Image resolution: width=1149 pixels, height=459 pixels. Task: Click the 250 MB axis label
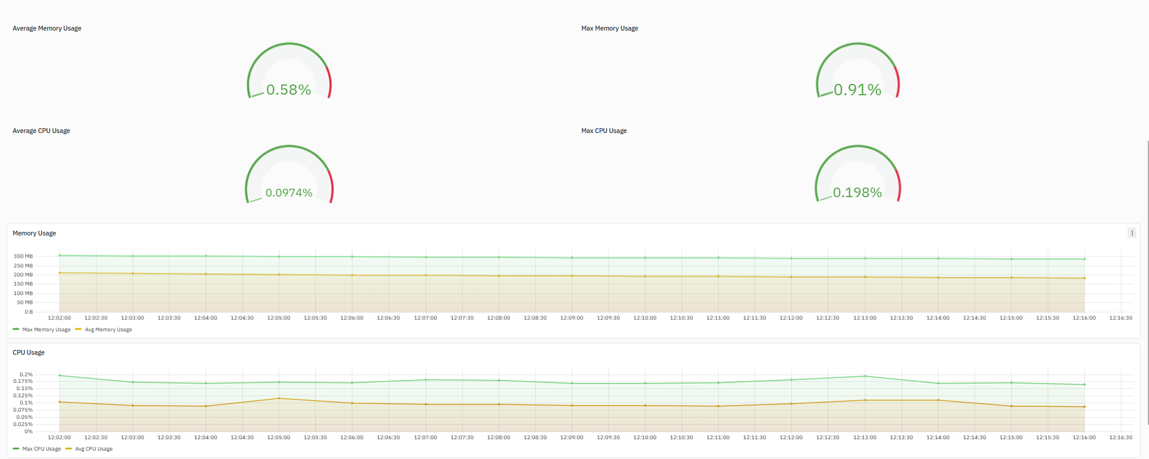click(23, 265)
